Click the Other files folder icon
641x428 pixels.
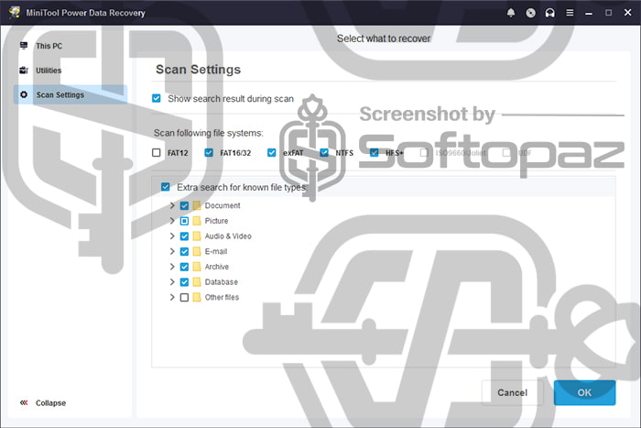click(197, 297)
